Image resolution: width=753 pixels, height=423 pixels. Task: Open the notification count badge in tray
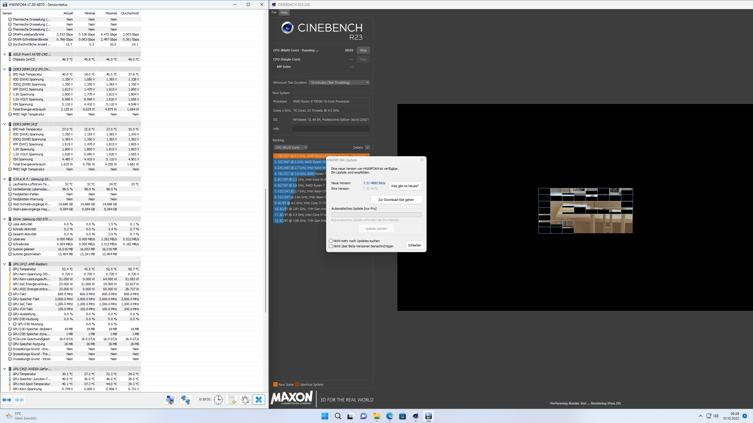[744, 416]
